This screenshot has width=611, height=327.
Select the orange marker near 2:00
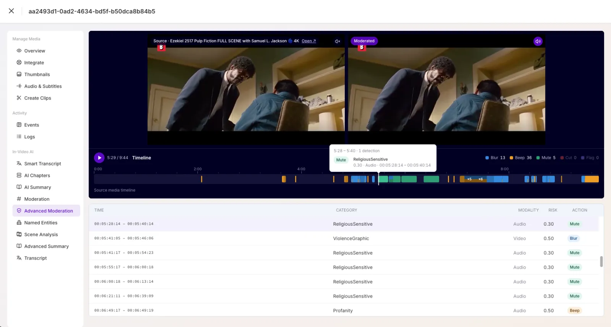(202, 179)
